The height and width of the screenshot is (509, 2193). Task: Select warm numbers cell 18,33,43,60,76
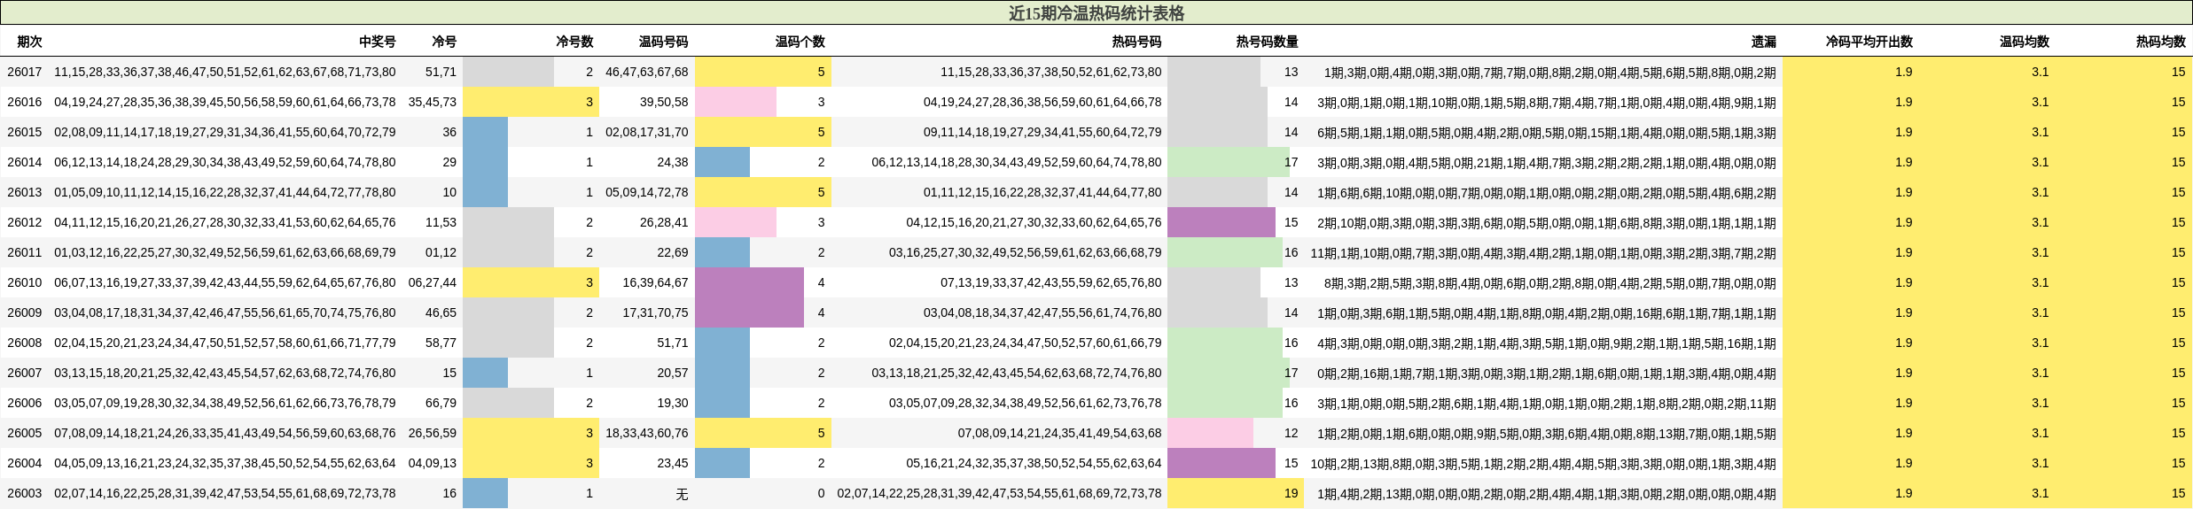(647, 433)
